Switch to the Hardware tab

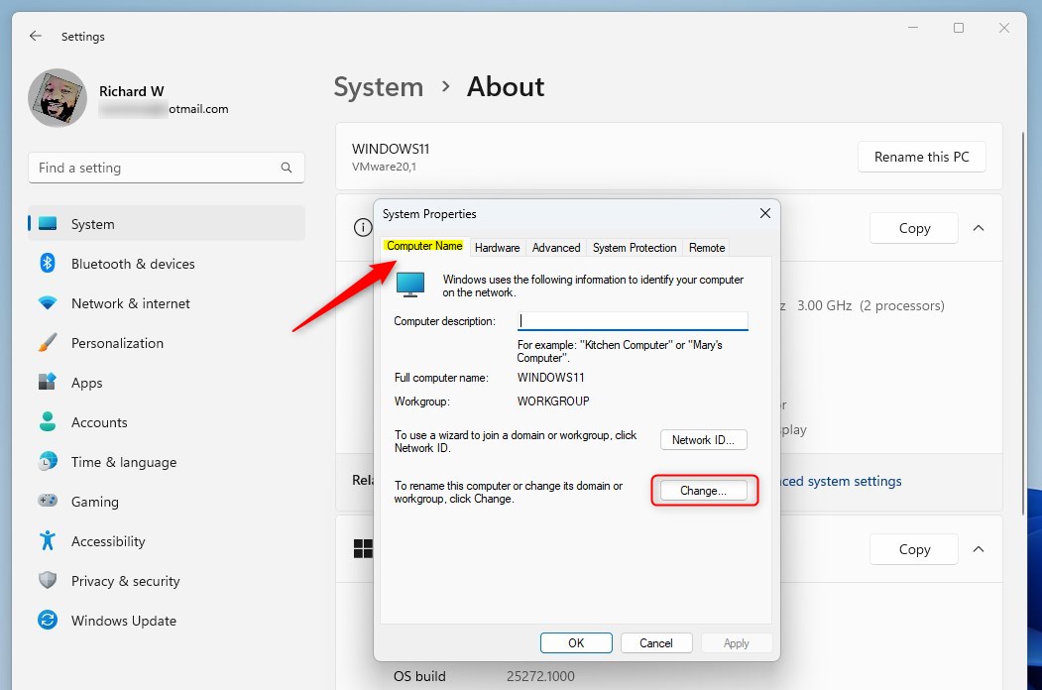pos(497,248)
